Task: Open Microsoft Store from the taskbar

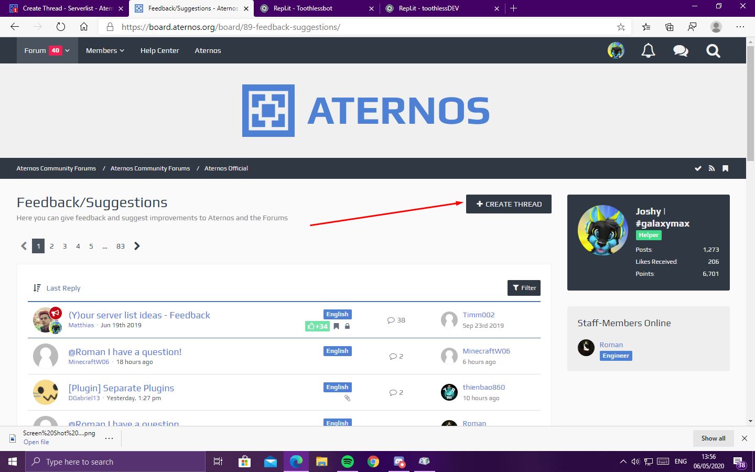Action: pyautogui.click(x=244, y=462)
